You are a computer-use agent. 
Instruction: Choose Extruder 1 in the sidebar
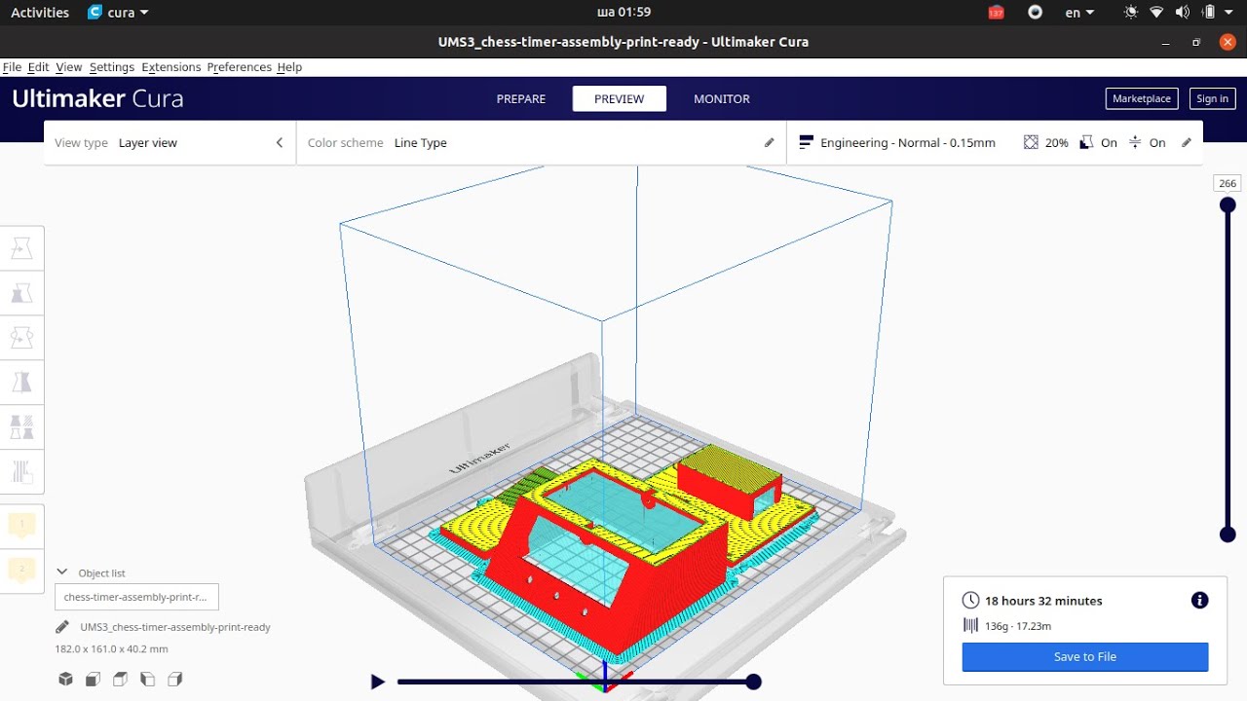[x=21, y=525]
